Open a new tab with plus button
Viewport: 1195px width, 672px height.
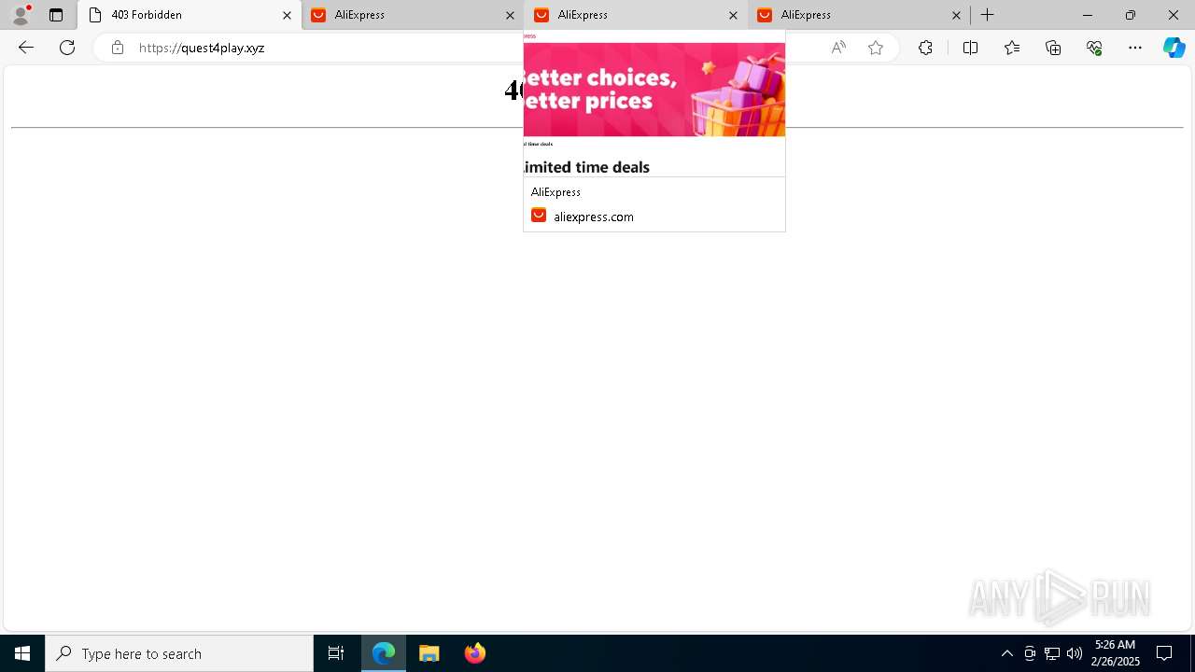pyautogui.click(x=988, y=15)
